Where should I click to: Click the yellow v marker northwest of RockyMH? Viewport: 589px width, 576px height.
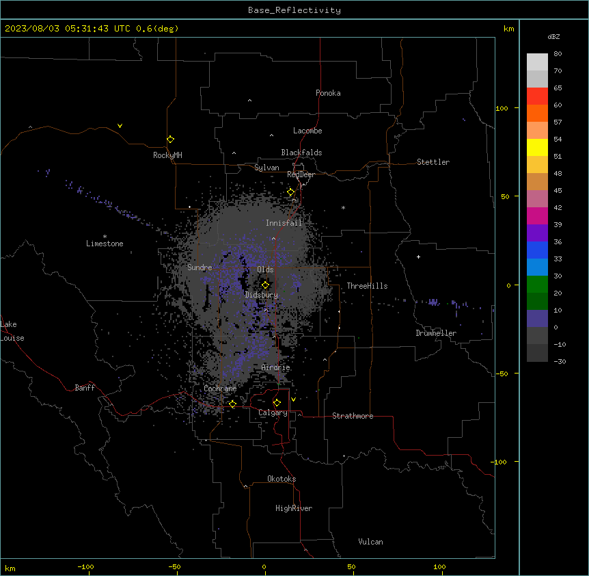[120, 126]
